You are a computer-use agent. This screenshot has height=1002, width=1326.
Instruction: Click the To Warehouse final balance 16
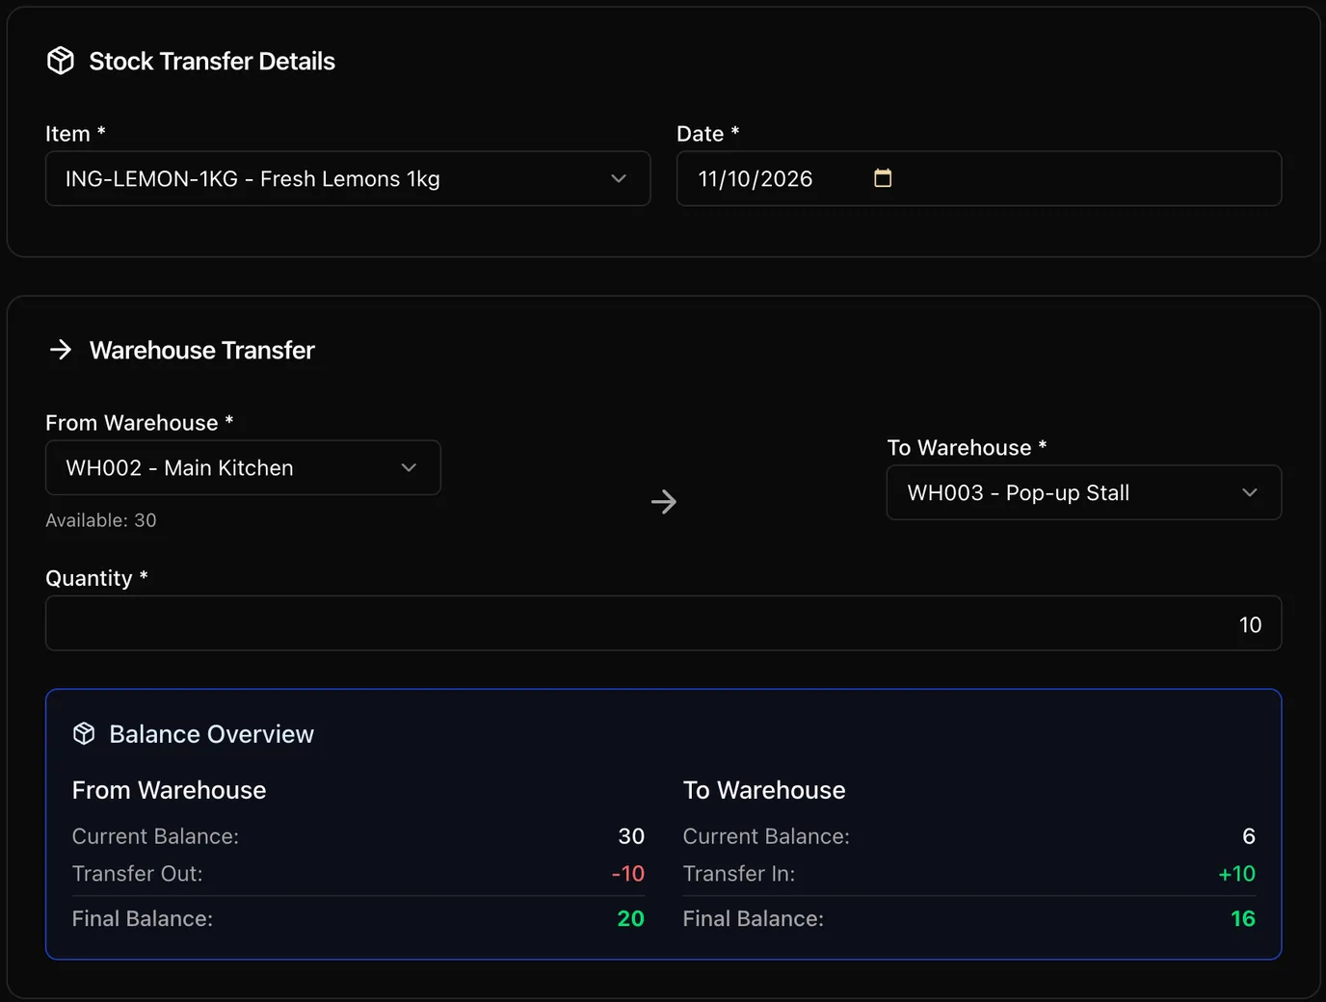[1243, 918]
